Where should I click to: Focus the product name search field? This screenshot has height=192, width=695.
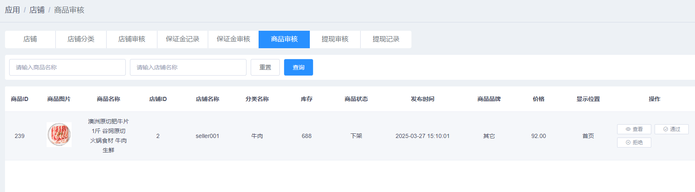(67, 67)
